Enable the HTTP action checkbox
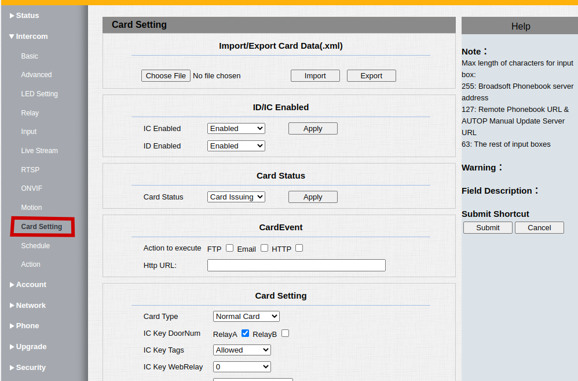 299,248
